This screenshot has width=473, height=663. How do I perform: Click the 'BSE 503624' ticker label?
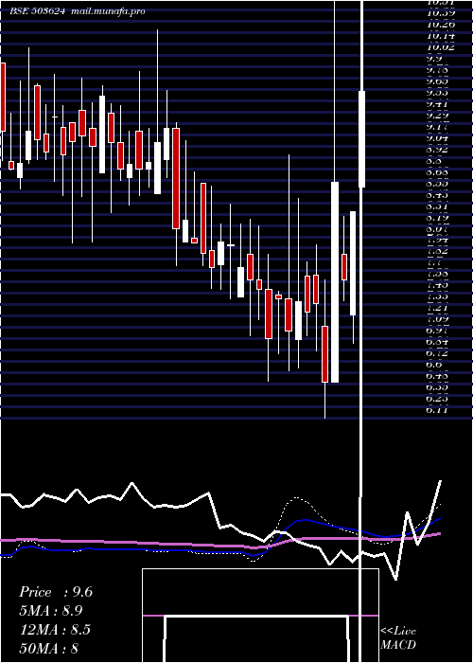click(38, 11)
